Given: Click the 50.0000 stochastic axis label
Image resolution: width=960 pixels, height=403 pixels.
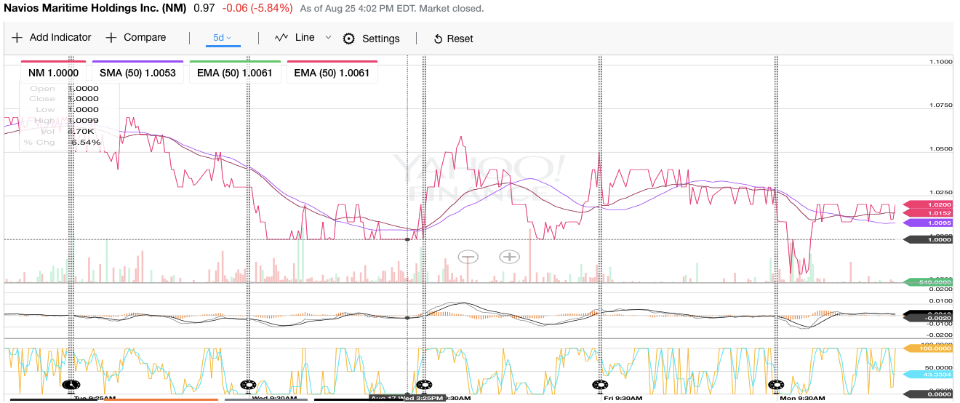Looking at the screenshot, I should (x=940, y=367).
